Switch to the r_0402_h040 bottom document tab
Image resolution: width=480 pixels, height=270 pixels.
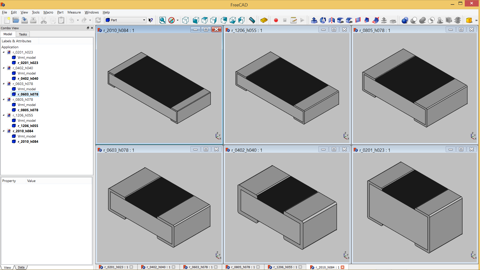pyautogui.click(x=158, y=267)
